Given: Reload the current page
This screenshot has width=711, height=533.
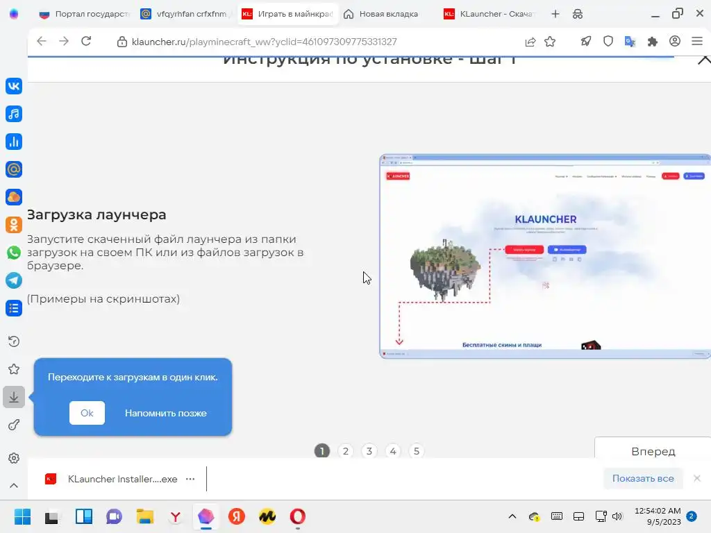Looking at the screenshot, I should click(86, 41).
